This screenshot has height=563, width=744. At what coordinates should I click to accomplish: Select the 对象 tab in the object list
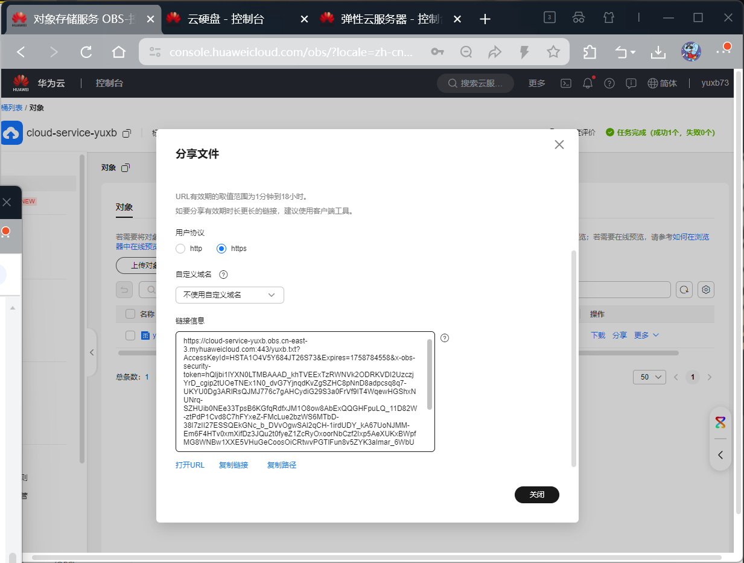pyautogui.click(x=124, y=207)
